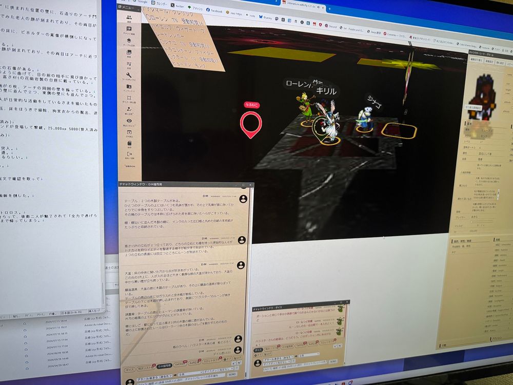The height and width of the screenshot is (385, 513).
Task: Select the Buff chat tab with red badge
Action: [x=194, y=363]
